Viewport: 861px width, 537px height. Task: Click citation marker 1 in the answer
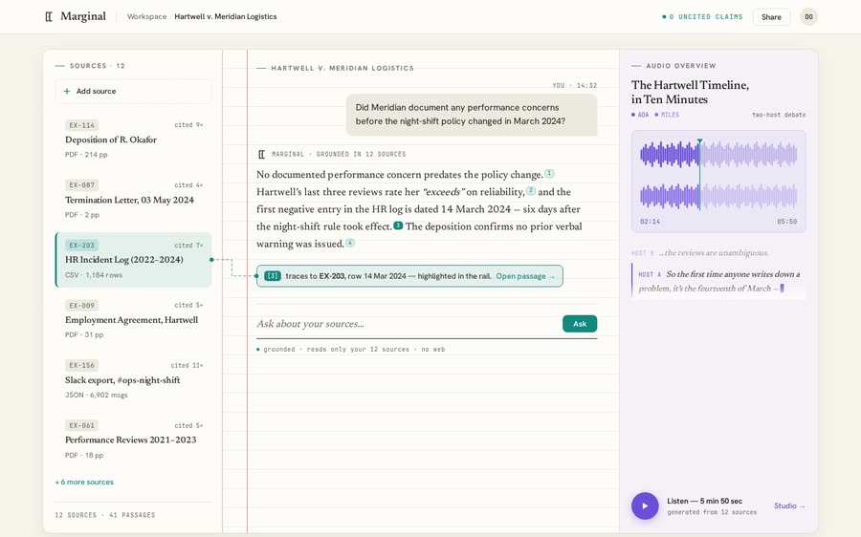[x=549, y=173]
